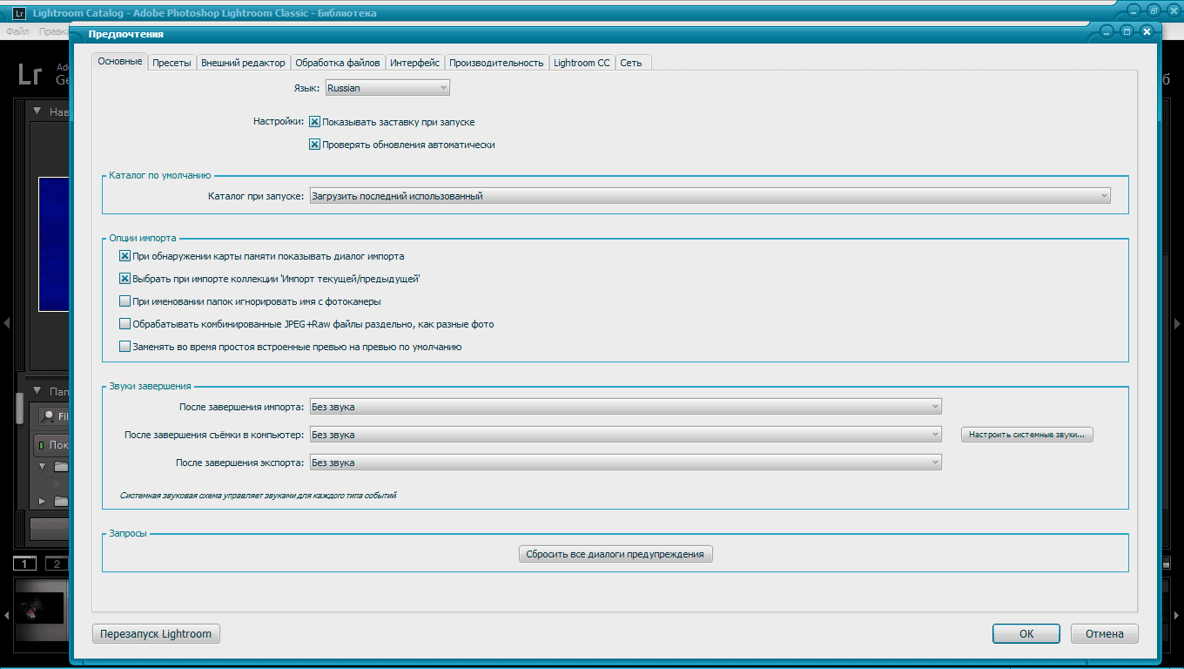Open the Производительность tab
Image resolution: width=1184 pixels, height=669 pixels.
point(496,63)
